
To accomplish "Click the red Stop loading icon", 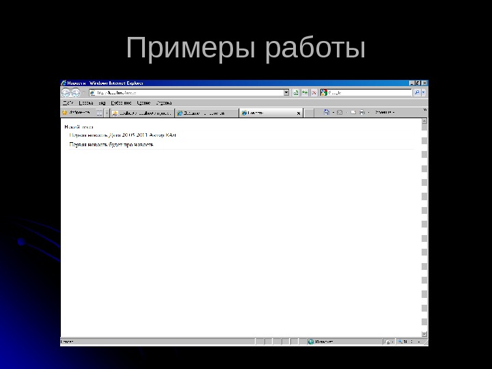I will (314, 92).
